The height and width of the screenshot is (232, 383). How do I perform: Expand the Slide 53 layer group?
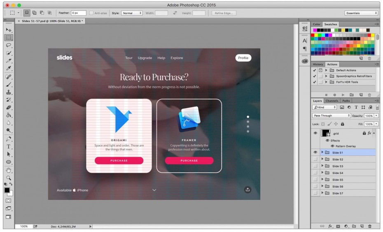point(322,166)
